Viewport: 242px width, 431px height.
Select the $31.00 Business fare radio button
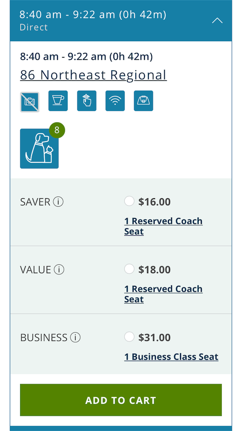point(129,336)
